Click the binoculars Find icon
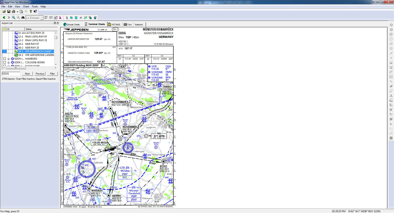The height and width of the screenshot is (213, 394). tap(23, 18)
